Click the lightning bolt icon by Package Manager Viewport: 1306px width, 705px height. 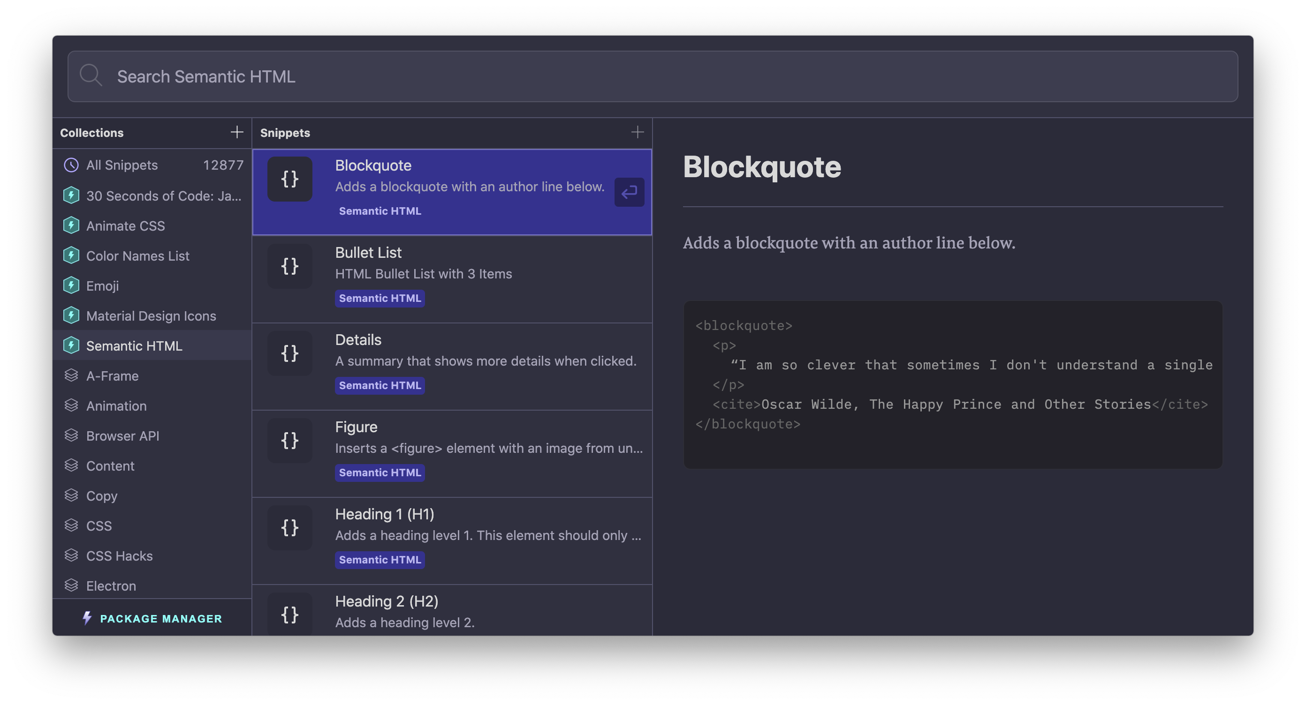tap(87, 618)
